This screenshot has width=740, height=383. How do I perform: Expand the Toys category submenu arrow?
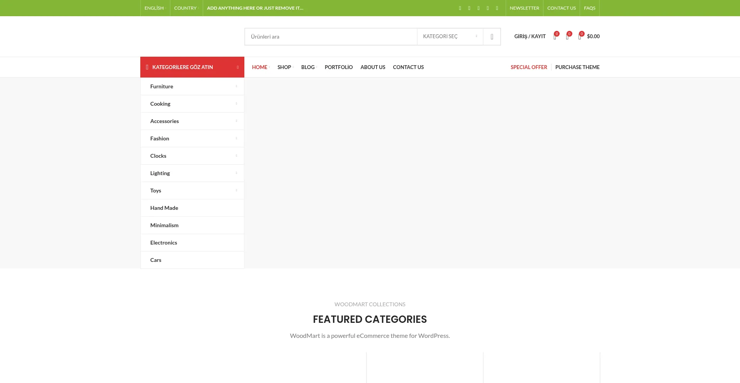pos(236,191)
